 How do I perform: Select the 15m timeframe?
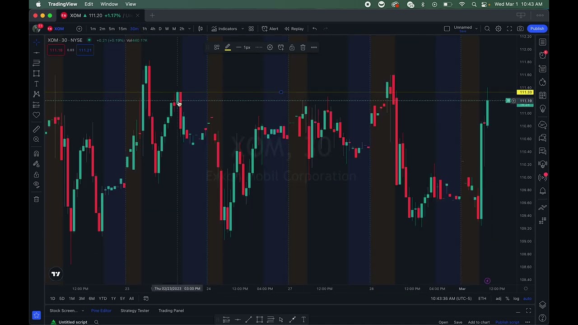pos(122,29)
